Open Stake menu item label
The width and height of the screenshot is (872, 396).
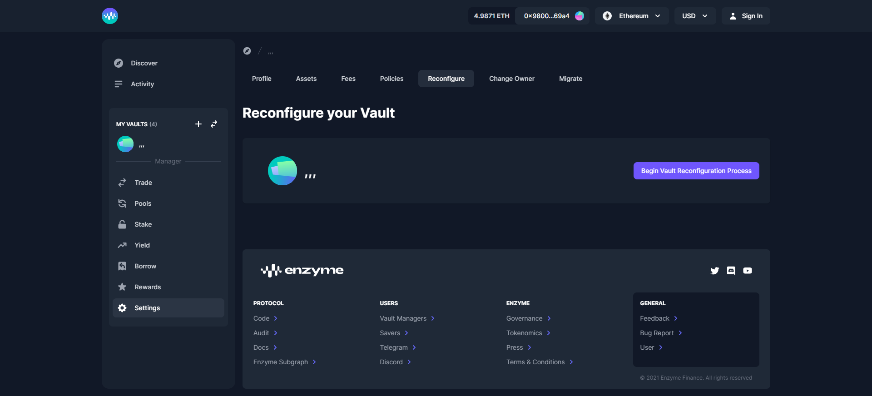click(143, 224)
